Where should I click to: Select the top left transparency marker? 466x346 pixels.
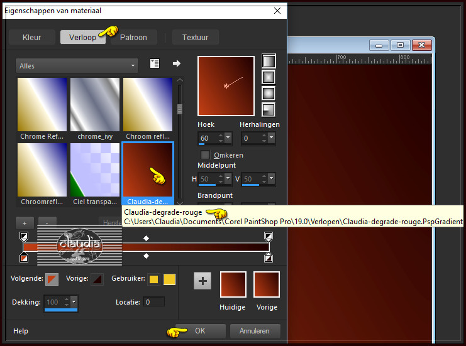click(x=24, y=236)
